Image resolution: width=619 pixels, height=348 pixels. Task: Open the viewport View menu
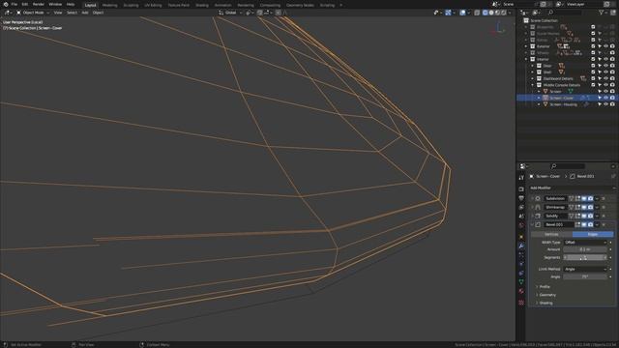(58, 13)
